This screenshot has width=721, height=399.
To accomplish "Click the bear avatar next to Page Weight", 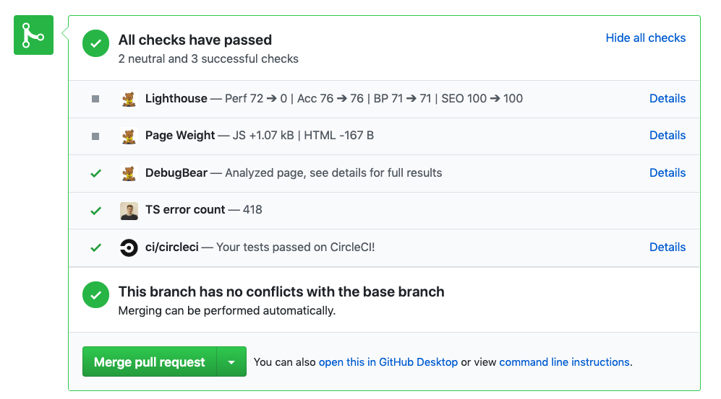I will coord(129,136).
